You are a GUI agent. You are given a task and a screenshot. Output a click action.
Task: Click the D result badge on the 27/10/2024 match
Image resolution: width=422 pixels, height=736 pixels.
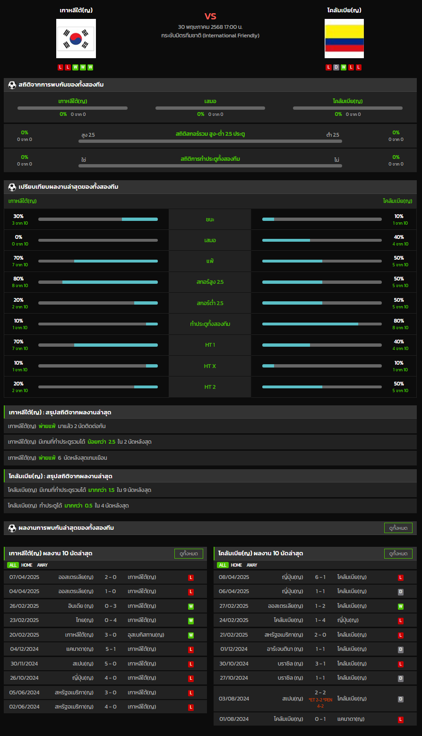pyautogui.click(x=401, y=678)
